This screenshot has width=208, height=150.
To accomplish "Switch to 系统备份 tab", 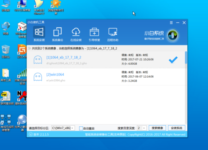I will click(x=57, y=34).
